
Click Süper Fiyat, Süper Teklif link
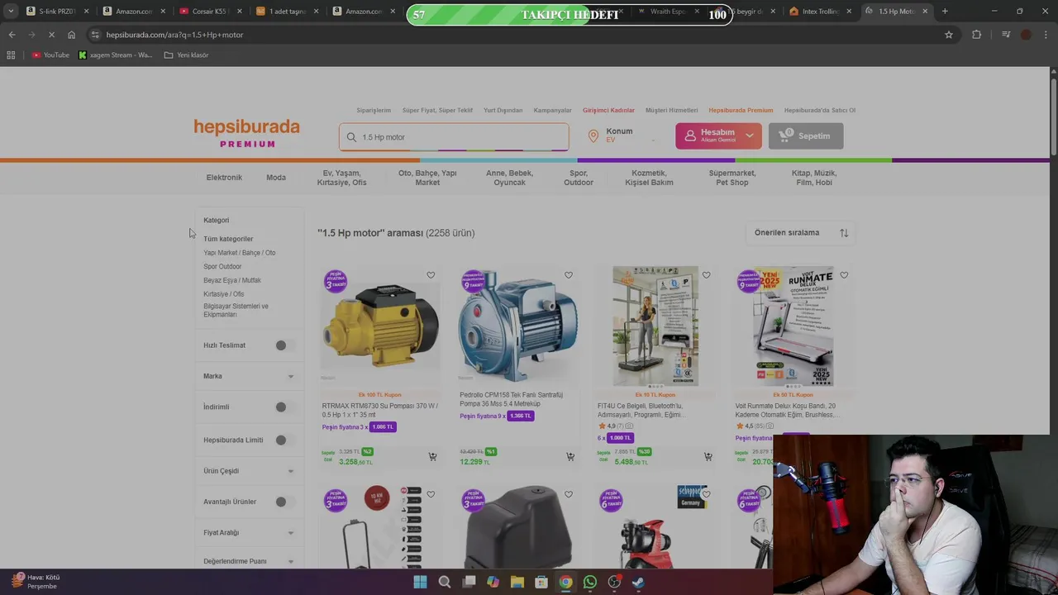click(x=437, y=110)
